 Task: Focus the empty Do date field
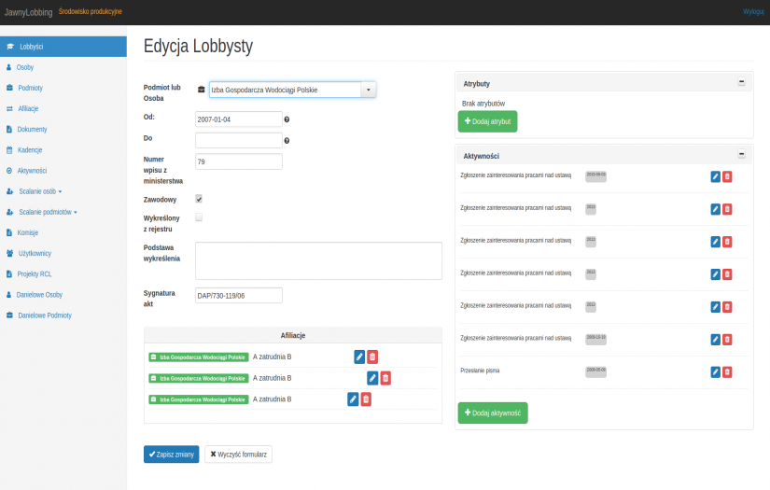239,140
